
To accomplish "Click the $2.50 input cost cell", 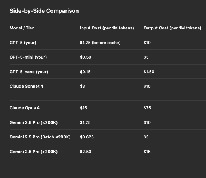I will (86, 152).
